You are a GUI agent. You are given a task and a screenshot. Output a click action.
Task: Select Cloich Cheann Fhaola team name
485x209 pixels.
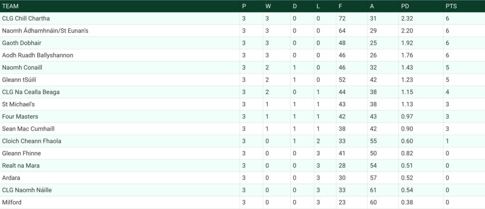click(x=32, y=141)
